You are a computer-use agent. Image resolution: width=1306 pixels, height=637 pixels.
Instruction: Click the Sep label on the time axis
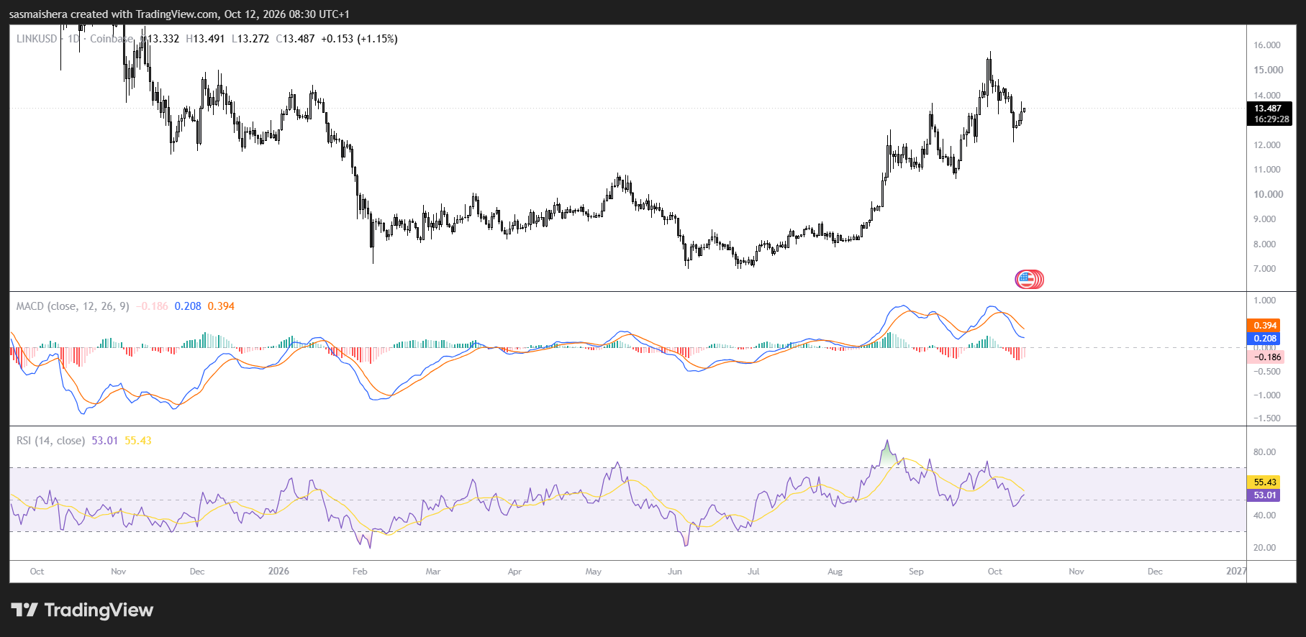(x=916, y=572)
